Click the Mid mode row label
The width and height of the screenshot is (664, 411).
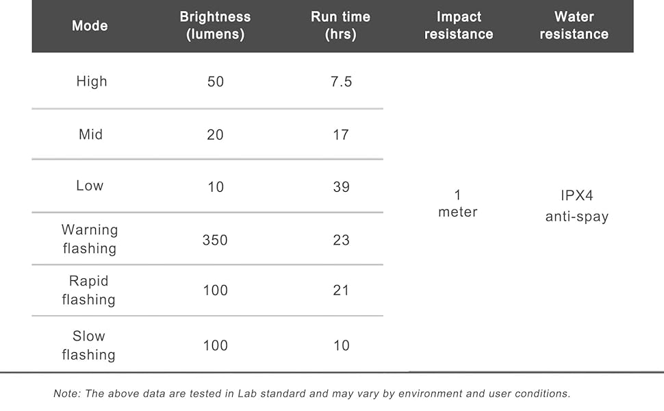tap(90, 134)
